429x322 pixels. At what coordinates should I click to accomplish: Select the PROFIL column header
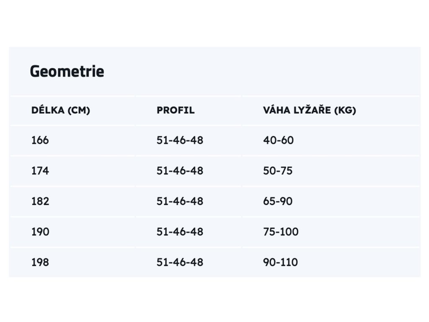176,110
